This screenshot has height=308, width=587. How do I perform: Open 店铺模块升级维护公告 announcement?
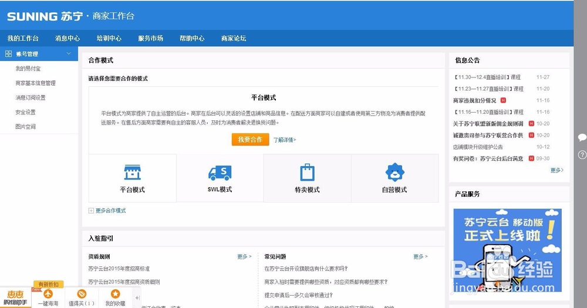coord(478,147)
